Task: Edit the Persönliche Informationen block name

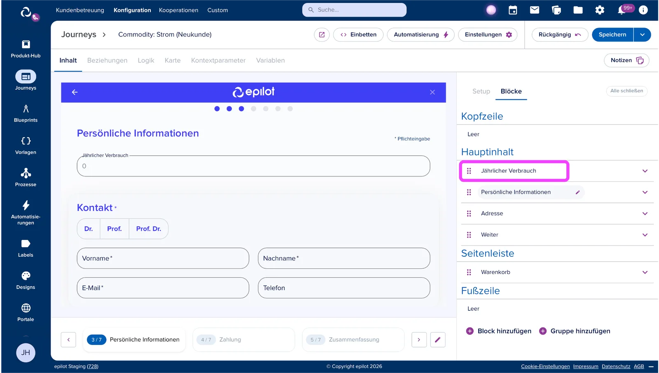Action: (578, 192)
